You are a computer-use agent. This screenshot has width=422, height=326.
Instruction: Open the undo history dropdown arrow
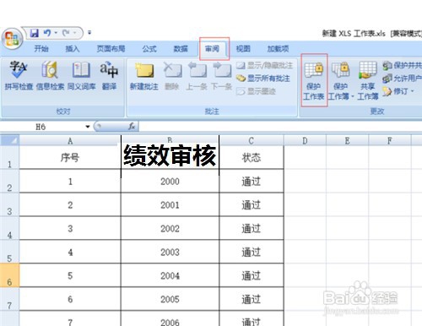coord(56,33)
